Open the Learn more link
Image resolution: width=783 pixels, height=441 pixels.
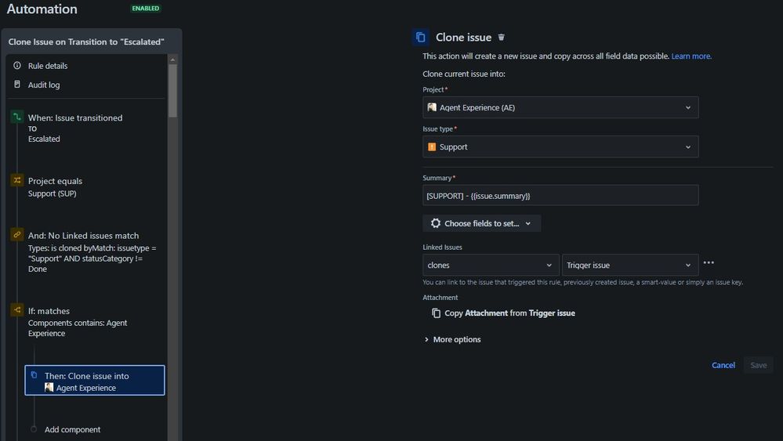tap(691, 56)
